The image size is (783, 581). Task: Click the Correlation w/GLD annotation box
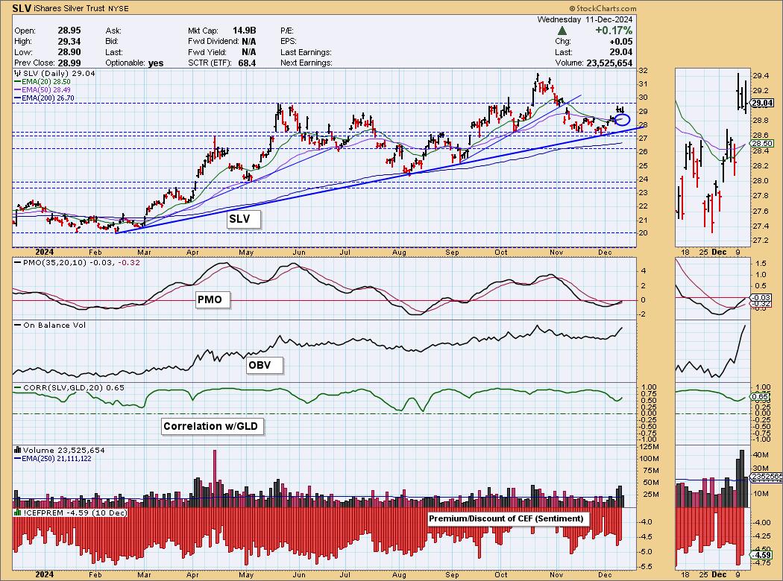[x=213, y=426]
